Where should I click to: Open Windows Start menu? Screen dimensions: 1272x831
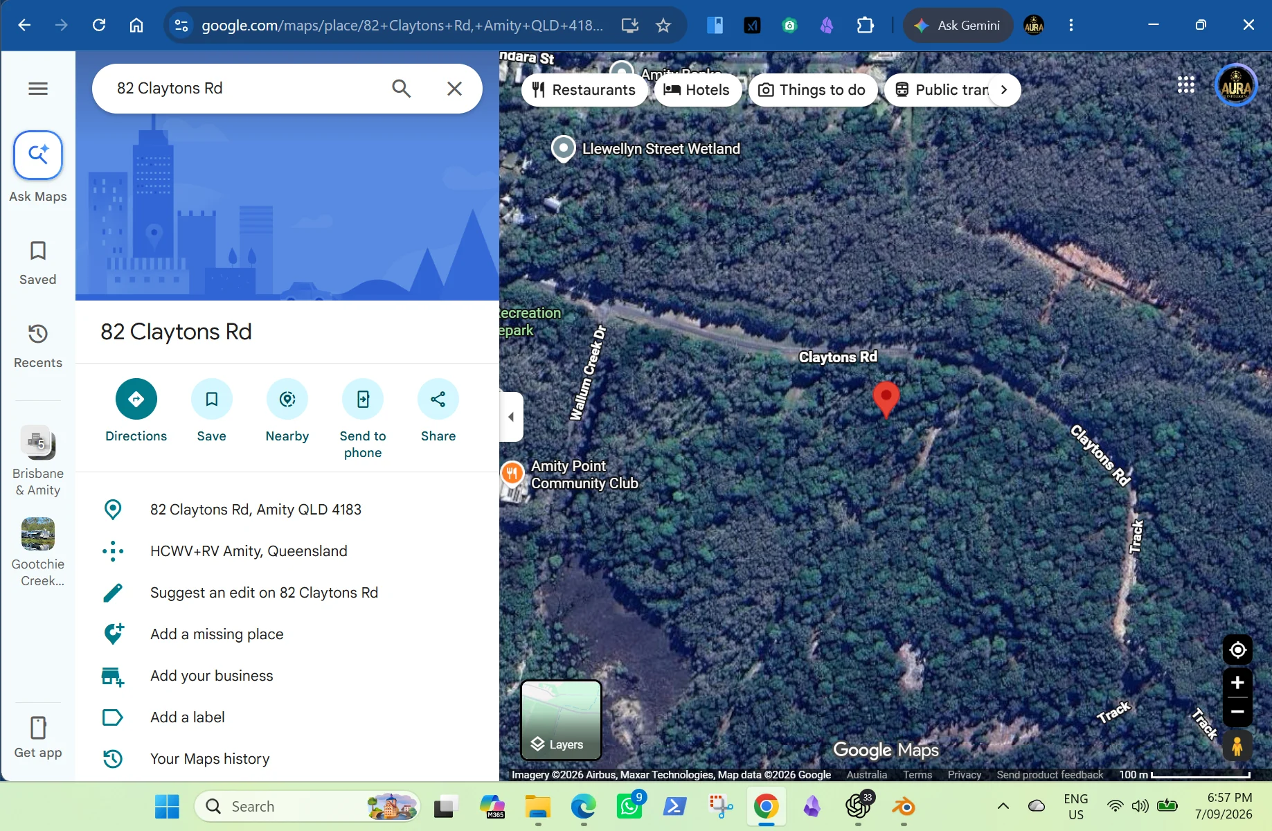coord(167,807)
